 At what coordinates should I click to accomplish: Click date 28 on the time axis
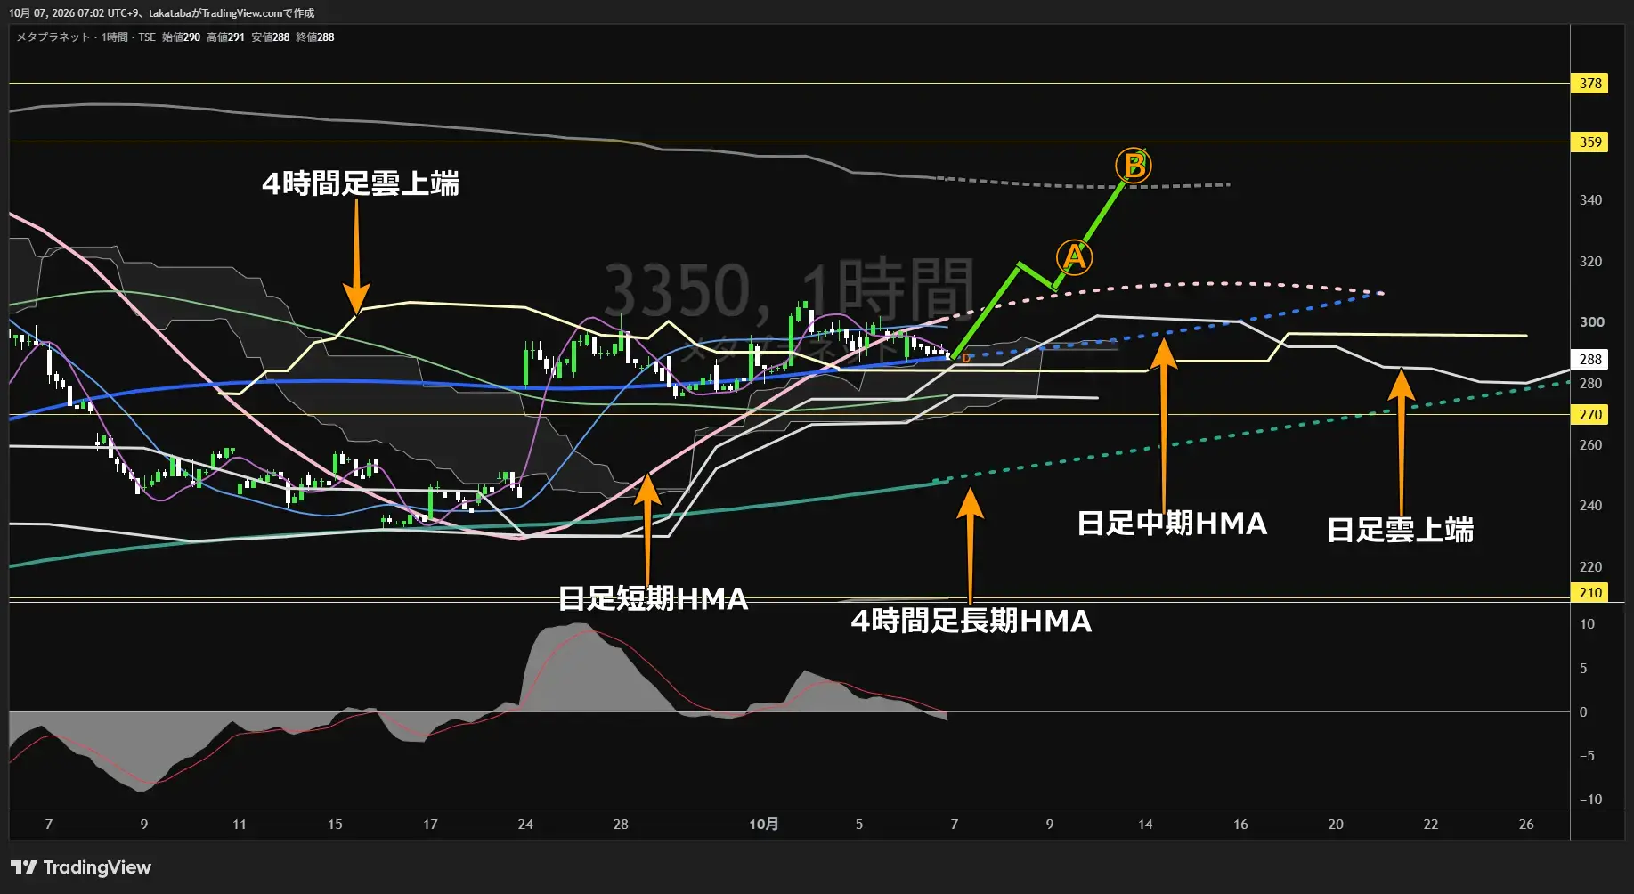(x=621, y=825)
